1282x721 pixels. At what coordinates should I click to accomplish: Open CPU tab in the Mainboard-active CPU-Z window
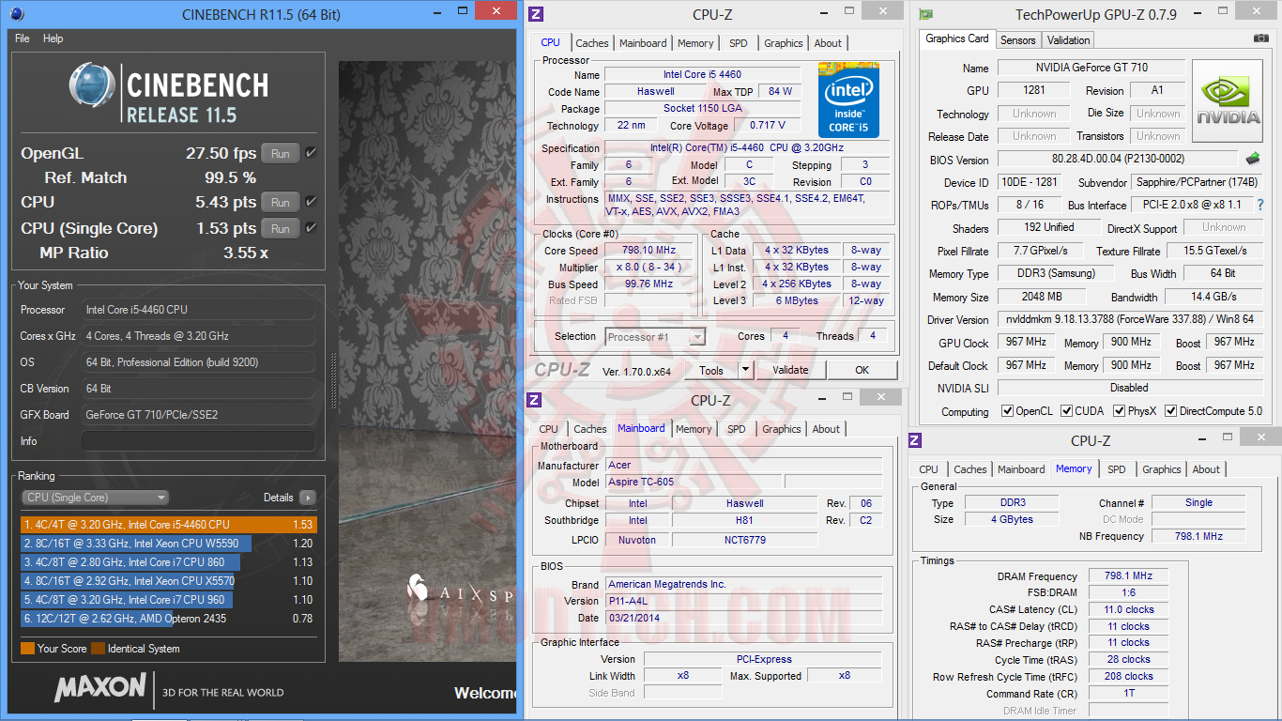(549, 429)
